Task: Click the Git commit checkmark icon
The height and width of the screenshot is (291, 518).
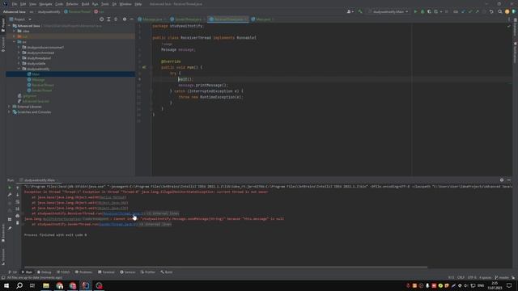Action: (470, 11)
